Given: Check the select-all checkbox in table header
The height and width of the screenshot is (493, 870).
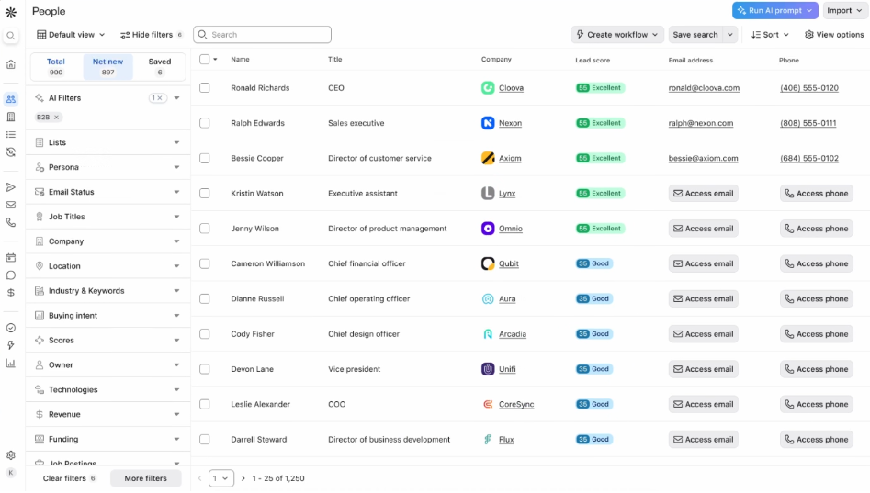Looking at the screenshot, I should click(x=205, y=60).
